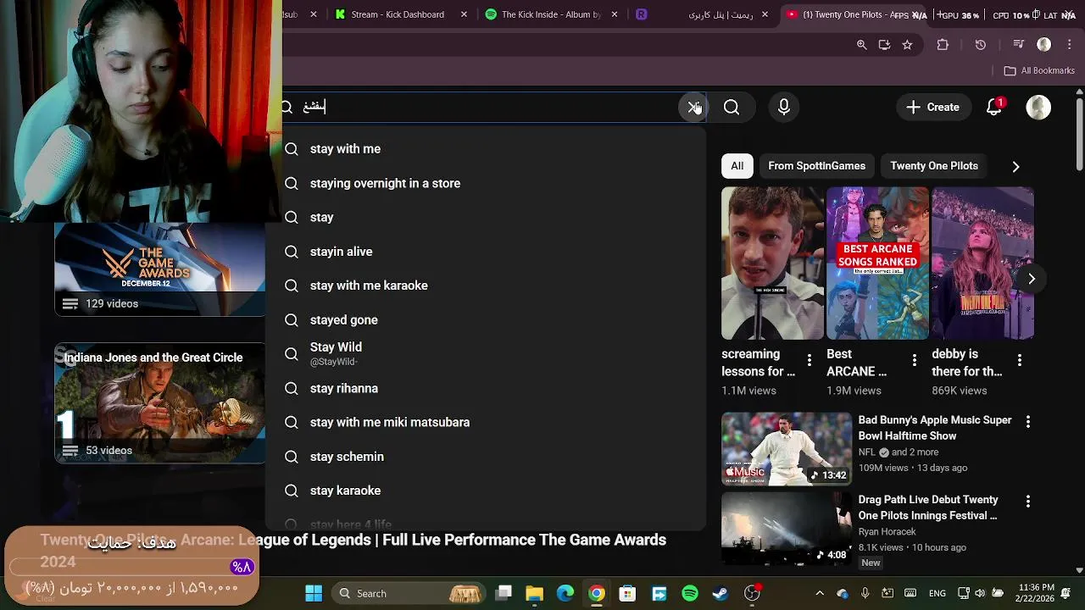The image size is (1085, 610).
Task: Click the YouTube search magnifier button
Action: coord(732,108)
